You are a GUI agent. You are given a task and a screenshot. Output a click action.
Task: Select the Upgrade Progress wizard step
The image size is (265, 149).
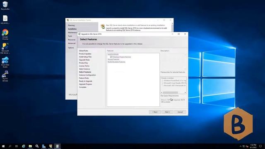[x=86, y=84]
